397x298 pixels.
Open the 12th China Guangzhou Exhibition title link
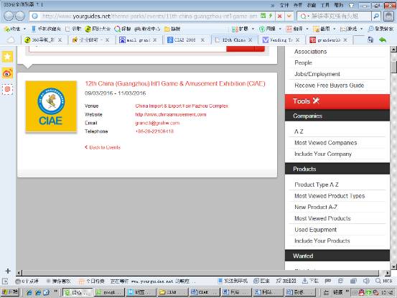[x=175, y=83]
